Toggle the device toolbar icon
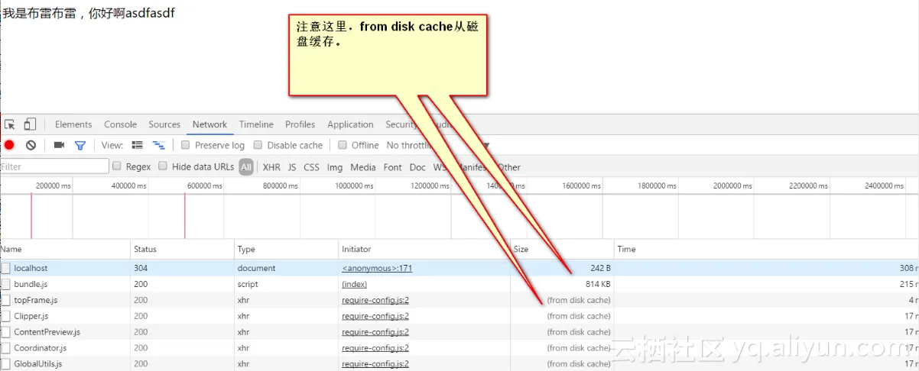This screenshot has height=371, width=919. tap(30, 124)
